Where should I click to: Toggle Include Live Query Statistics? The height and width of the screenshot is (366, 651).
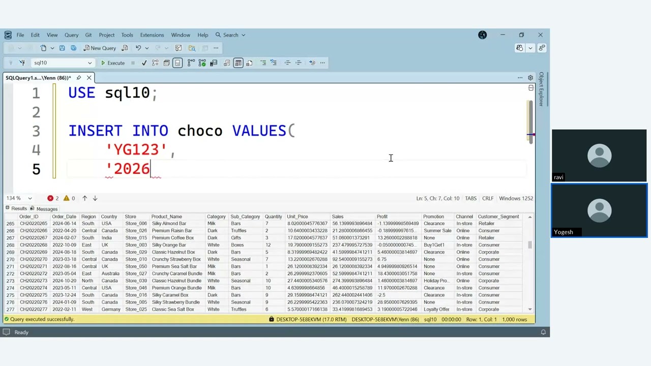(202, 63)
